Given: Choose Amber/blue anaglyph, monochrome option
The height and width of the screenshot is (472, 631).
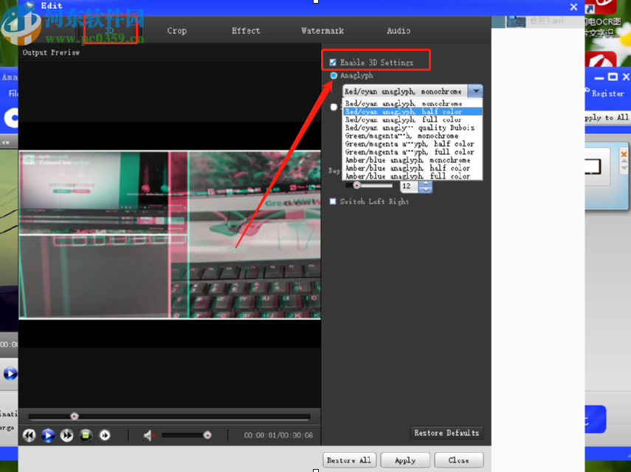Looking at the screenshot, I should point(413,160).
